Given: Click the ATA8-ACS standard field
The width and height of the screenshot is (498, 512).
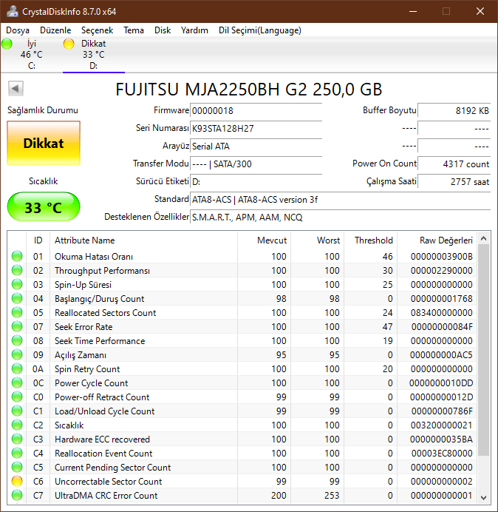Looking at the screenshot, I should pyautogui.click(x=340, y=199).
